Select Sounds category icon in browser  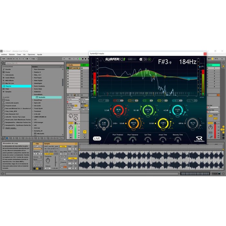pos(4,69)
